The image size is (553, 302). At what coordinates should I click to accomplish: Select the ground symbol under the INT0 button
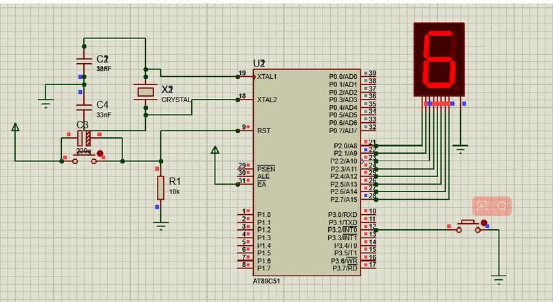click(x=499, y=279)
